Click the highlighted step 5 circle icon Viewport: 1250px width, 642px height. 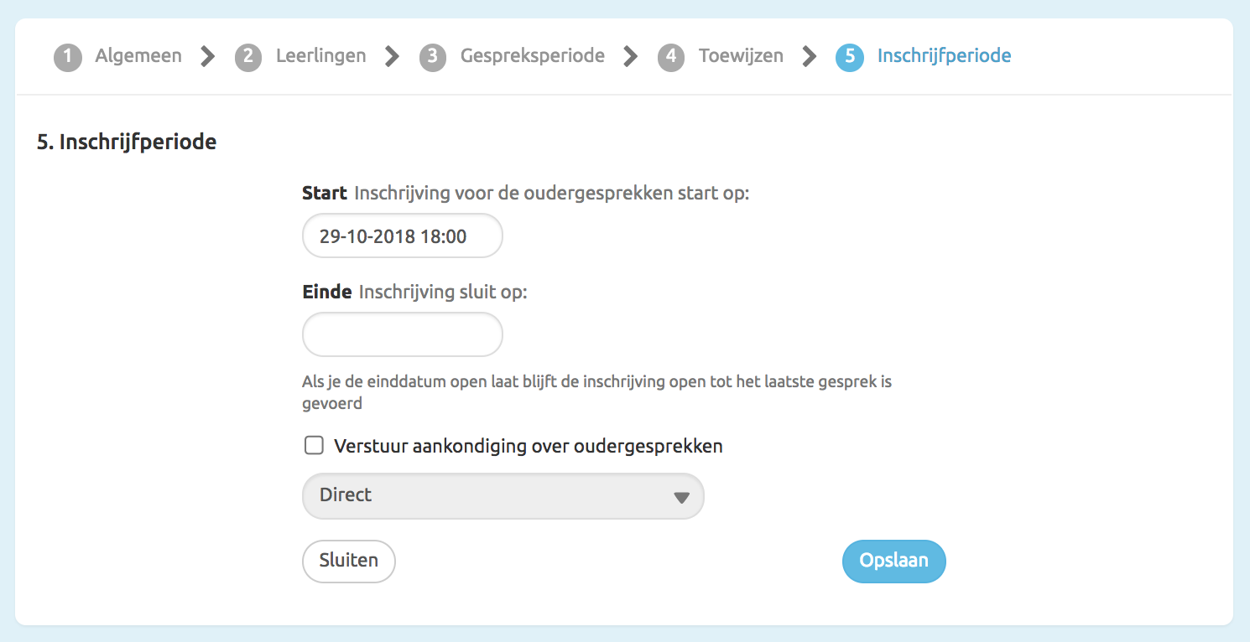pos(849,56)
